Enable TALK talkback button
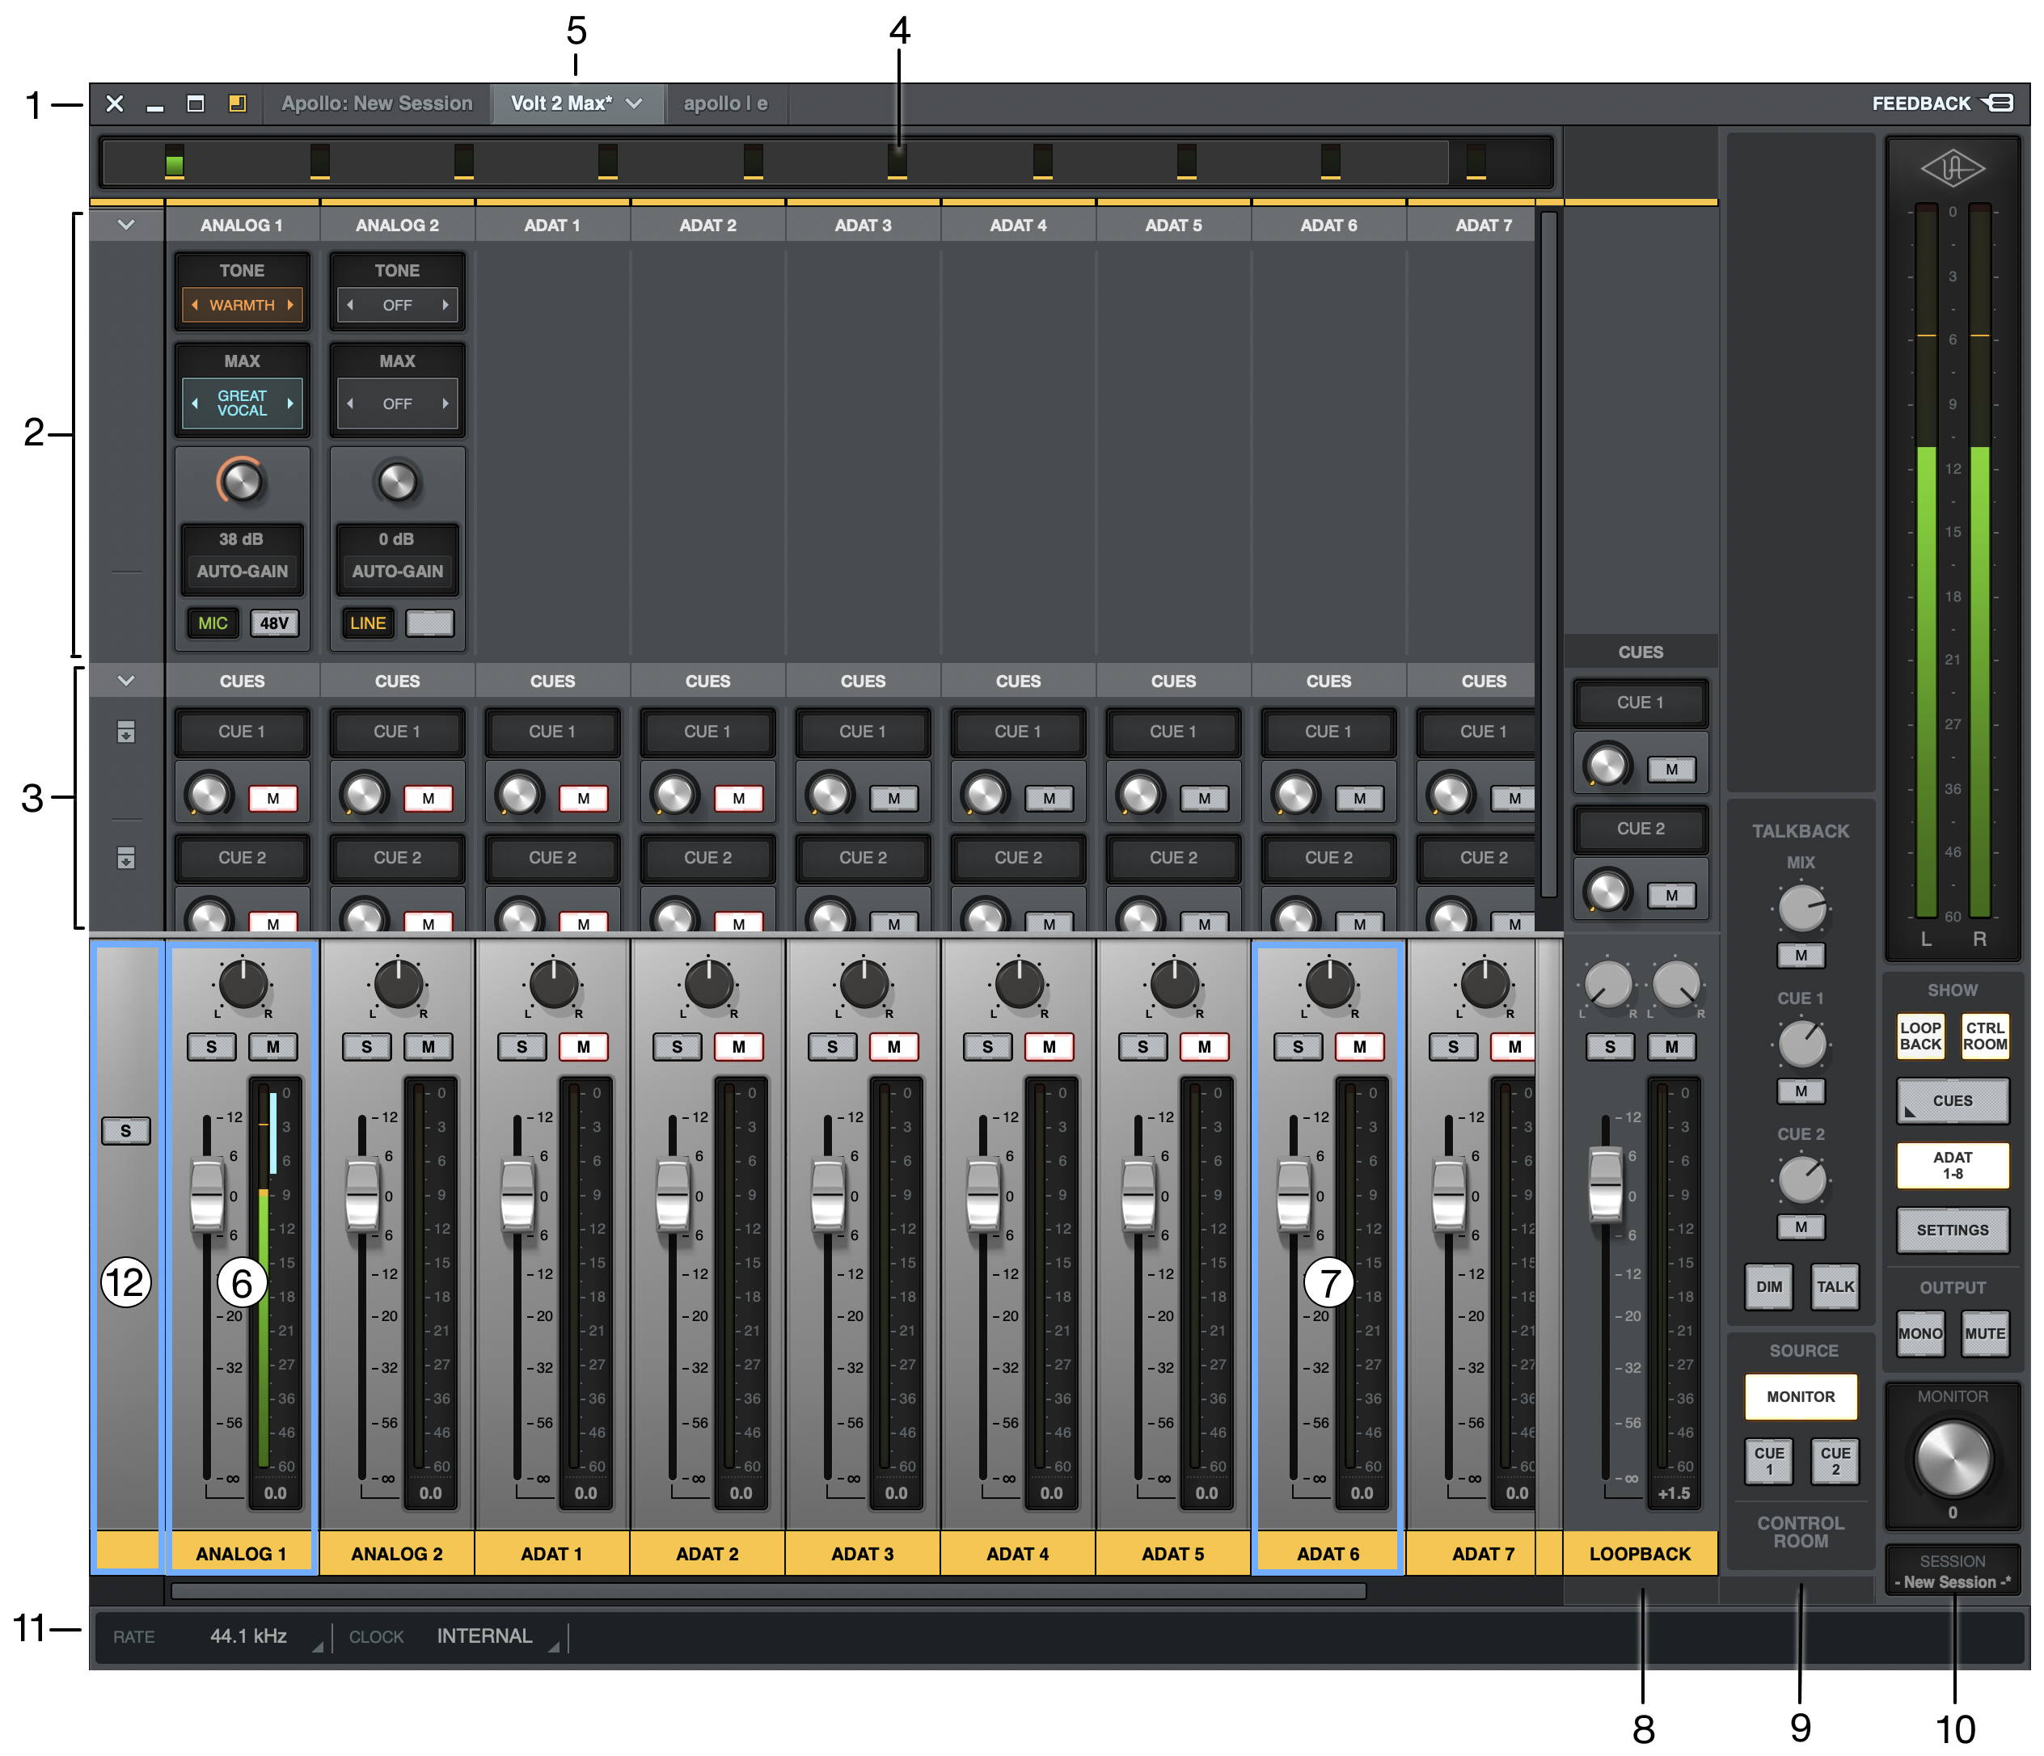Image resolution: width=2044 pixels, height=1756 pixels. [x=1835, y=1286]
